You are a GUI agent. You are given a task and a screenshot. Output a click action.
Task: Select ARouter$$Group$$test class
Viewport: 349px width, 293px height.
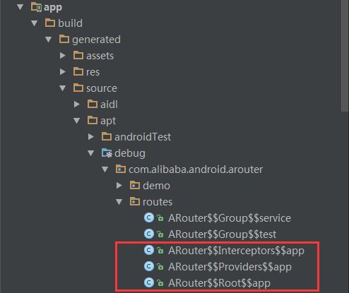tap(222, 234)
